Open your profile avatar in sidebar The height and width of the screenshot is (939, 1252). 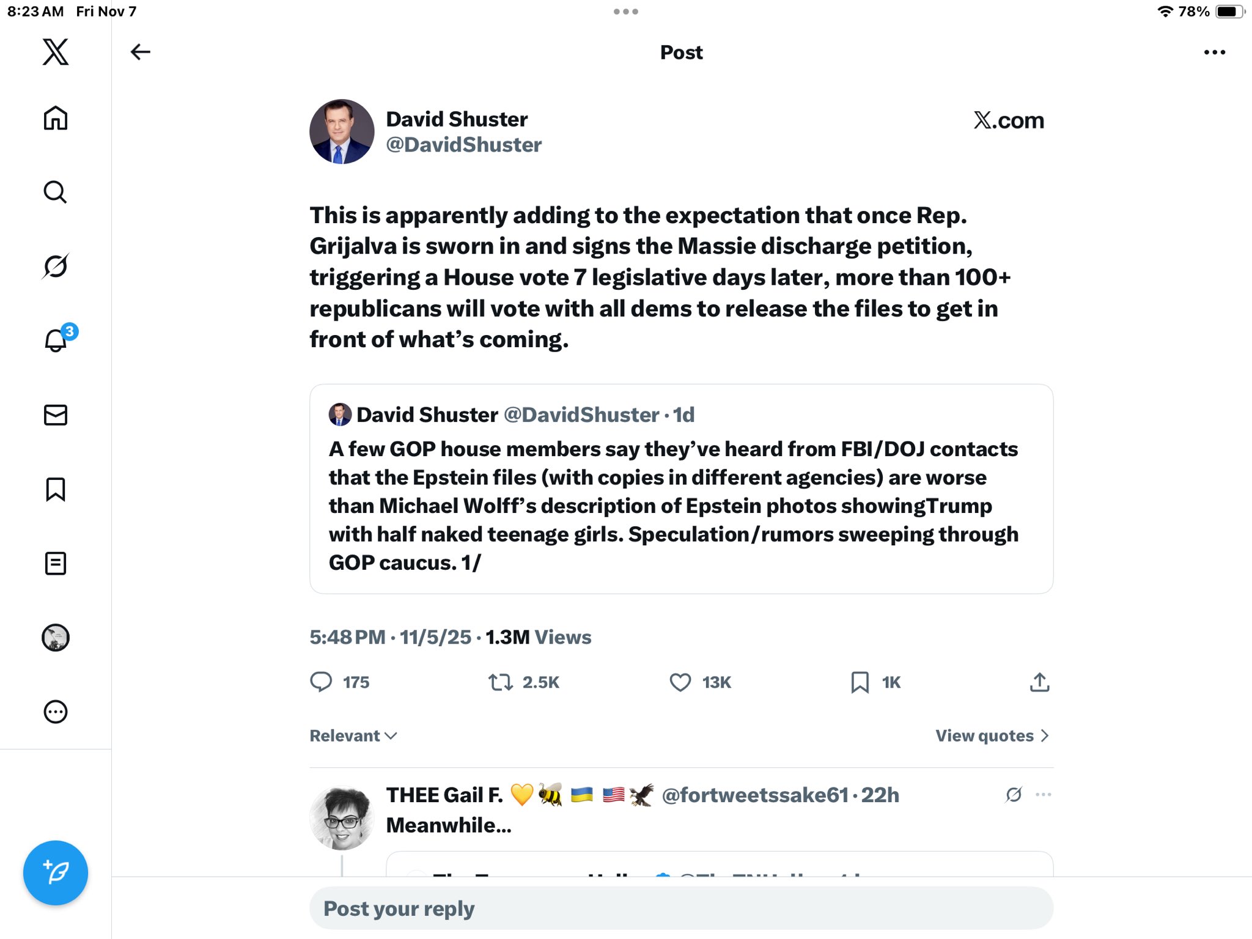click(x=56, y=638)
